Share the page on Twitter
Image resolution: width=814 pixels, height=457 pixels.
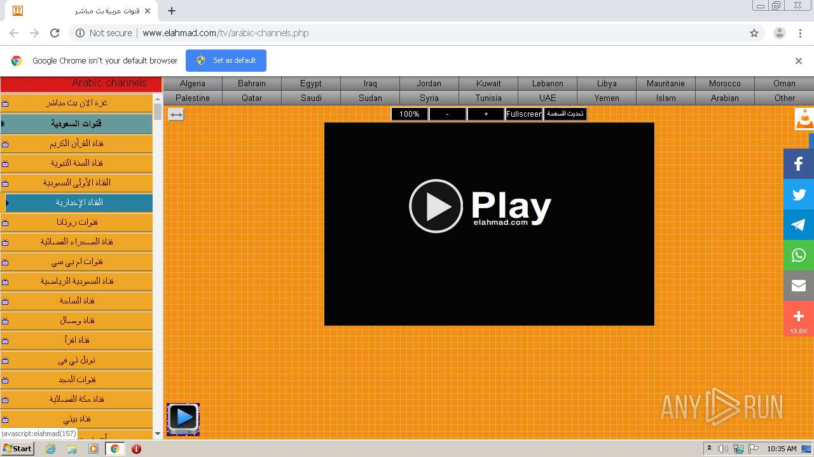point(798,194)
